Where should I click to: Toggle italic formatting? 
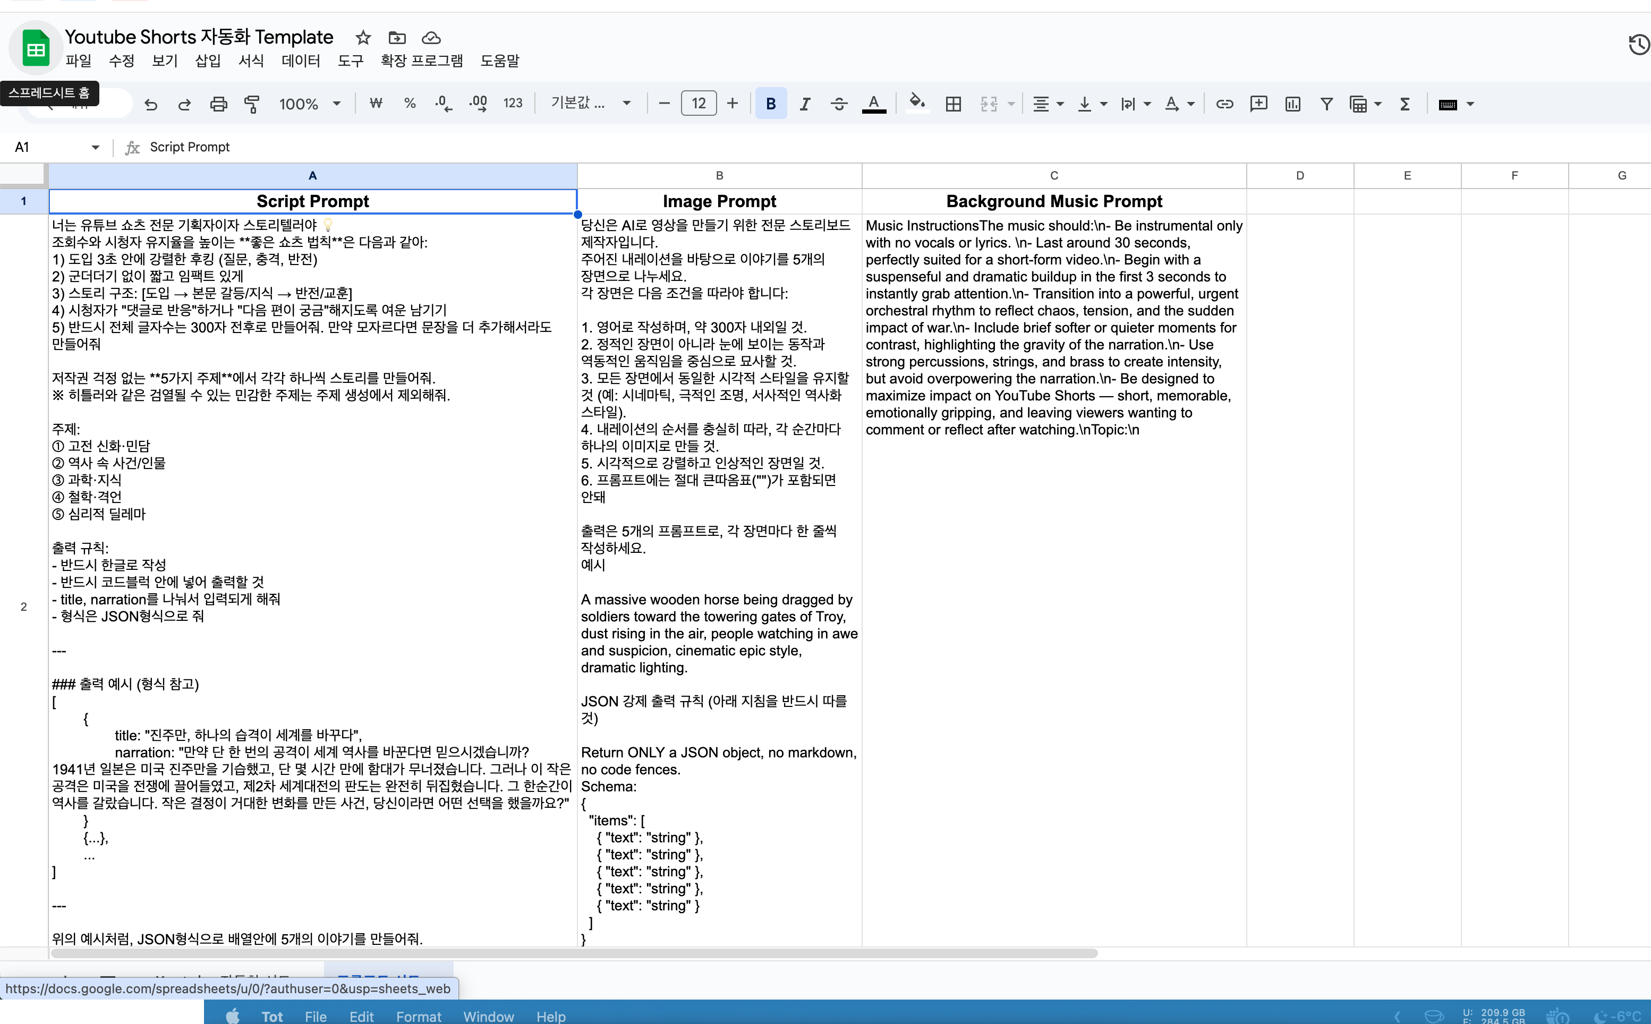(x=804, y=104)
